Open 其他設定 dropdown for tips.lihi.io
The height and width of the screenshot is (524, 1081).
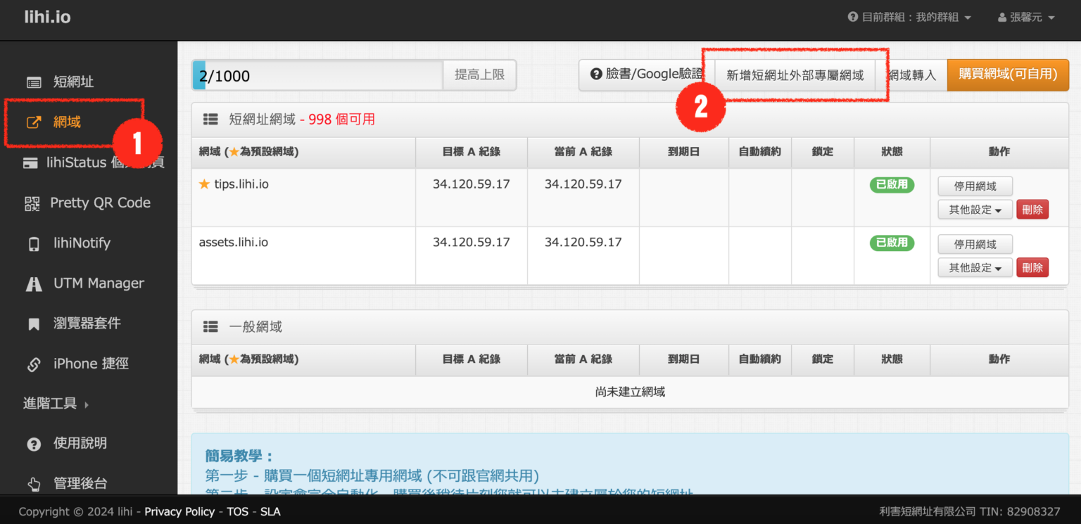pyautogui.click(x=975, y=210)
